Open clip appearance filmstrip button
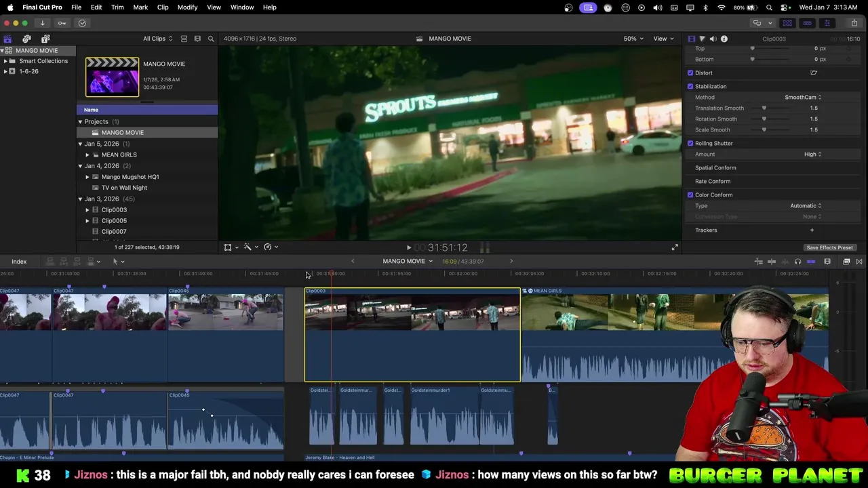This screenshot has height=488, width=868. tap(827, 262)
